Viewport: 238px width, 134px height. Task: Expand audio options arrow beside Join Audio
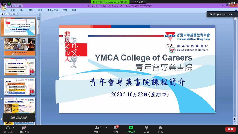coord(13,128)
